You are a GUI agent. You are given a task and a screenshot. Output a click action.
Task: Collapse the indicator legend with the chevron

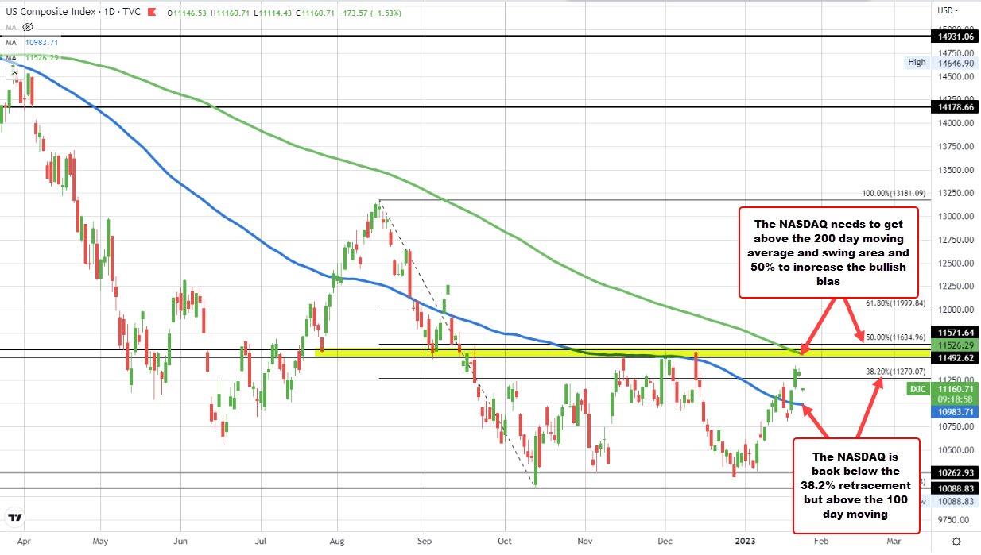tap(15, 74)
